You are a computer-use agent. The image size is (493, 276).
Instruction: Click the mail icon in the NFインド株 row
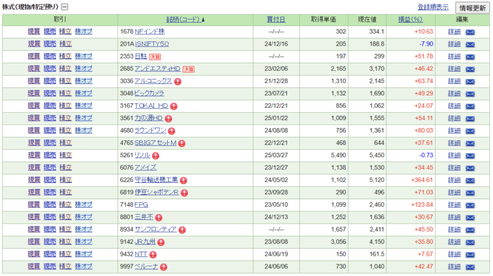pos(470,32)
